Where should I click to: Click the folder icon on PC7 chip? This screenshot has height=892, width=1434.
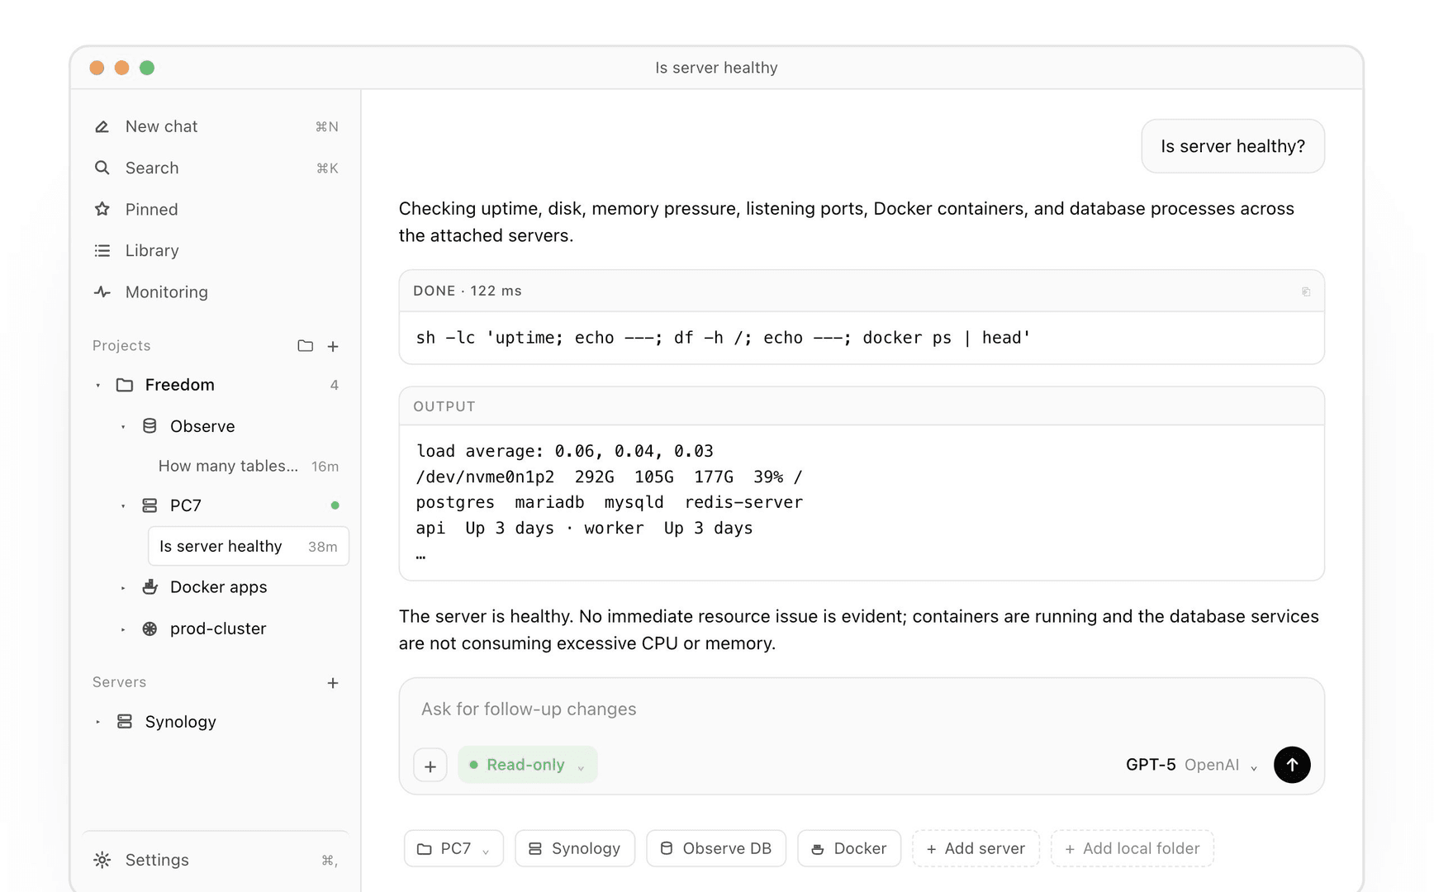(425, 849)
